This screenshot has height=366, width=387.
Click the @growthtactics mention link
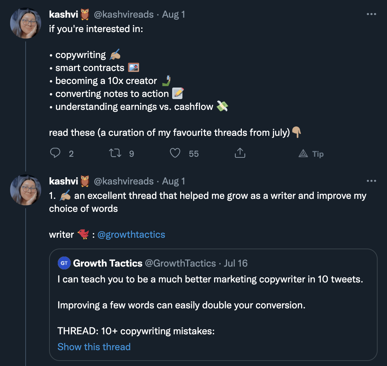(131, 235)
